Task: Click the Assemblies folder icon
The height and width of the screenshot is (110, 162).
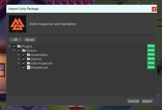Action: (x=29, y=55)
